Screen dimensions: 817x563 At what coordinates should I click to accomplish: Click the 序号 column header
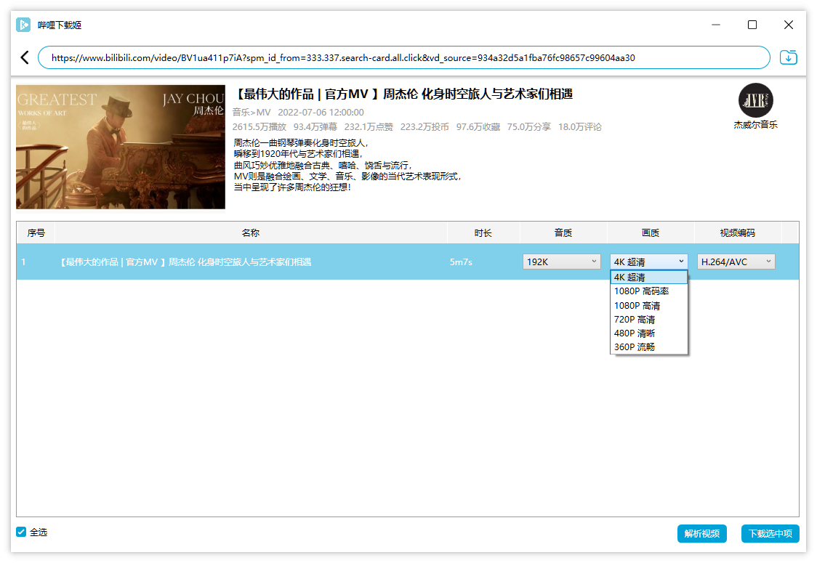pyautogui.click(x=36, y=232)
